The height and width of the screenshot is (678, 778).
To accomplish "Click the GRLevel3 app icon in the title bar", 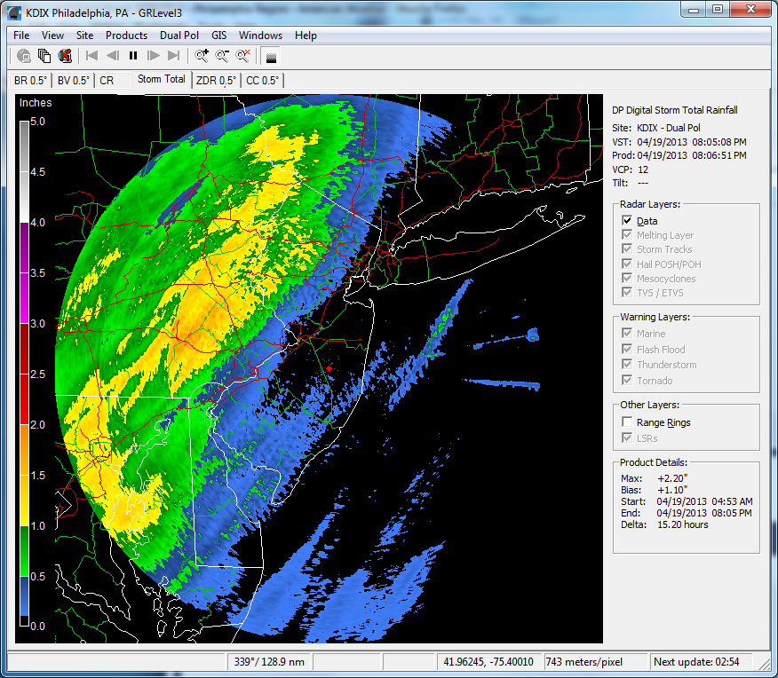I will (14, 13).
